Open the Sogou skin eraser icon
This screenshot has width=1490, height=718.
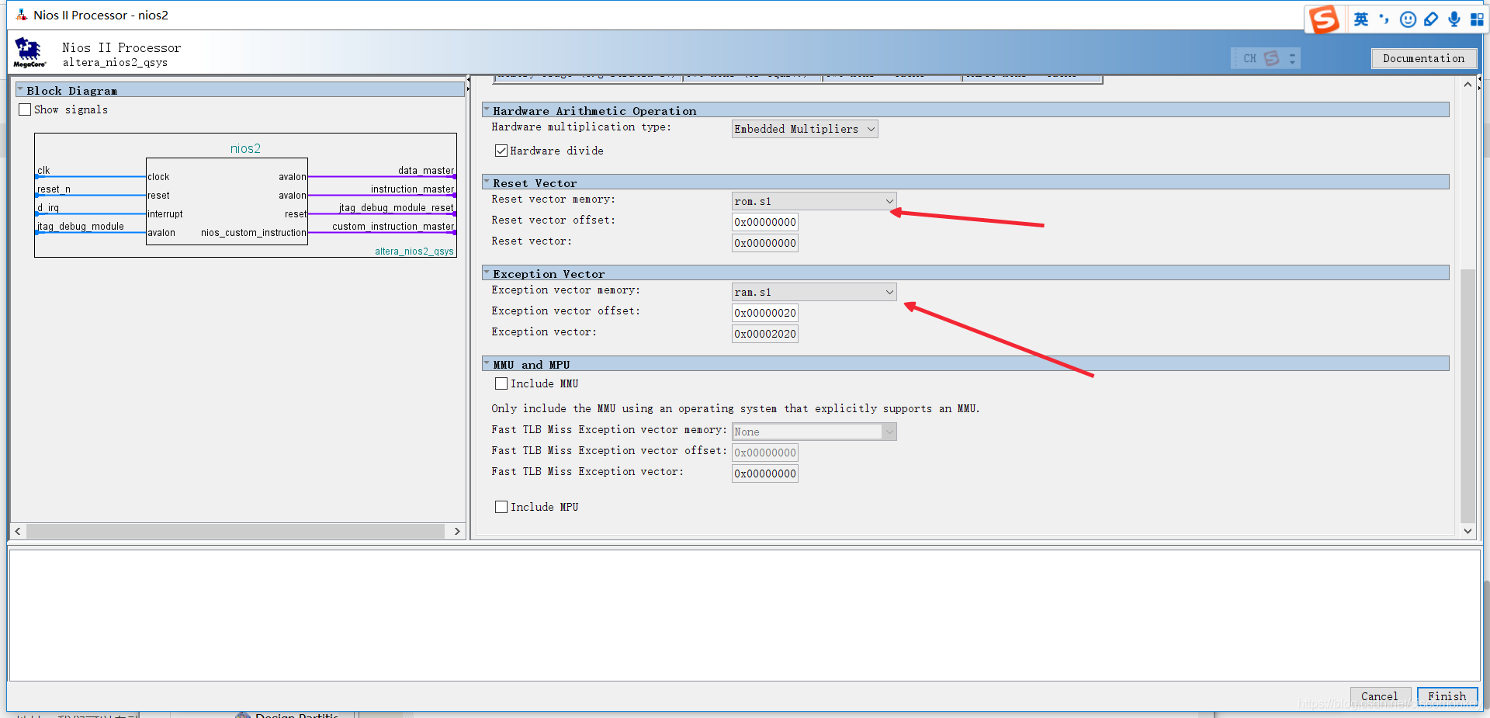click(1431, 19)
